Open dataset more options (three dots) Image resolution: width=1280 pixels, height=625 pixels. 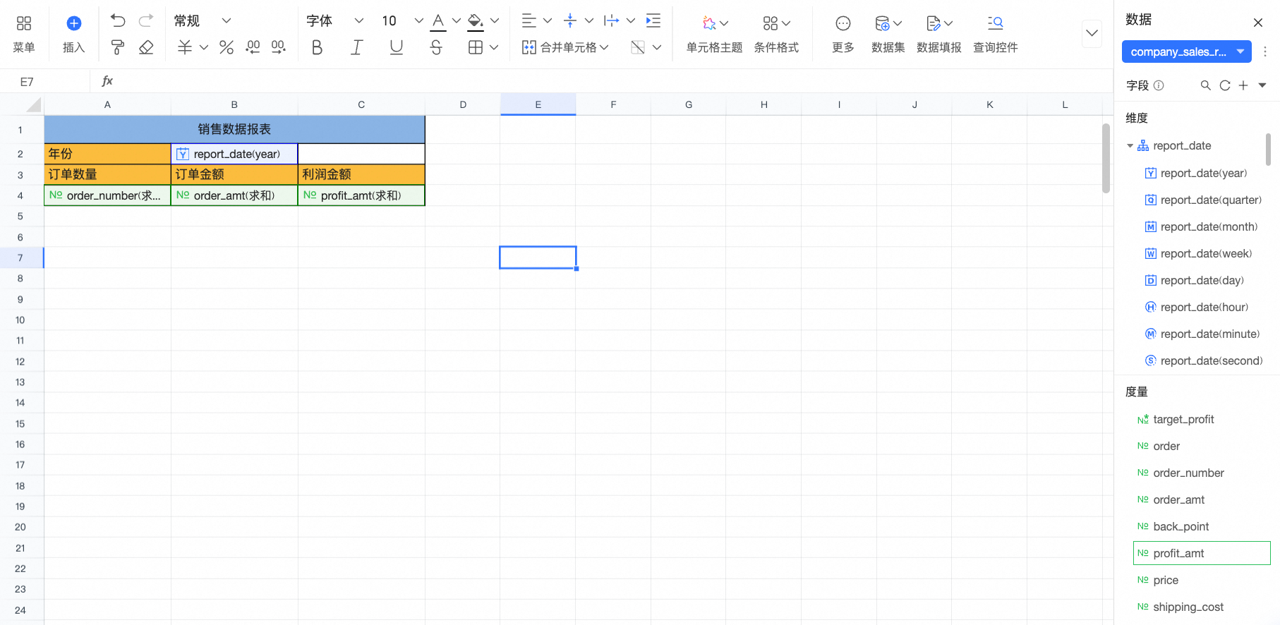pos(1265,51)
